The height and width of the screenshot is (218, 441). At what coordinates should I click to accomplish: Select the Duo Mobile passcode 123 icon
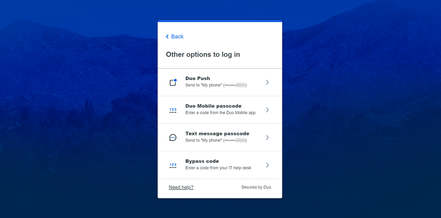click(173, 109)
